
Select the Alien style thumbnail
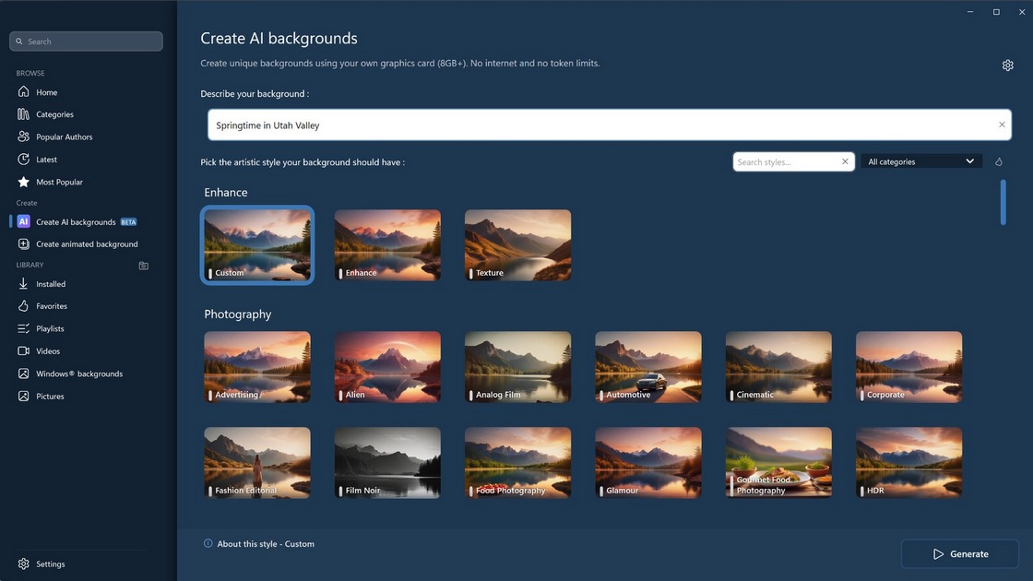click(x=387, y=367)
